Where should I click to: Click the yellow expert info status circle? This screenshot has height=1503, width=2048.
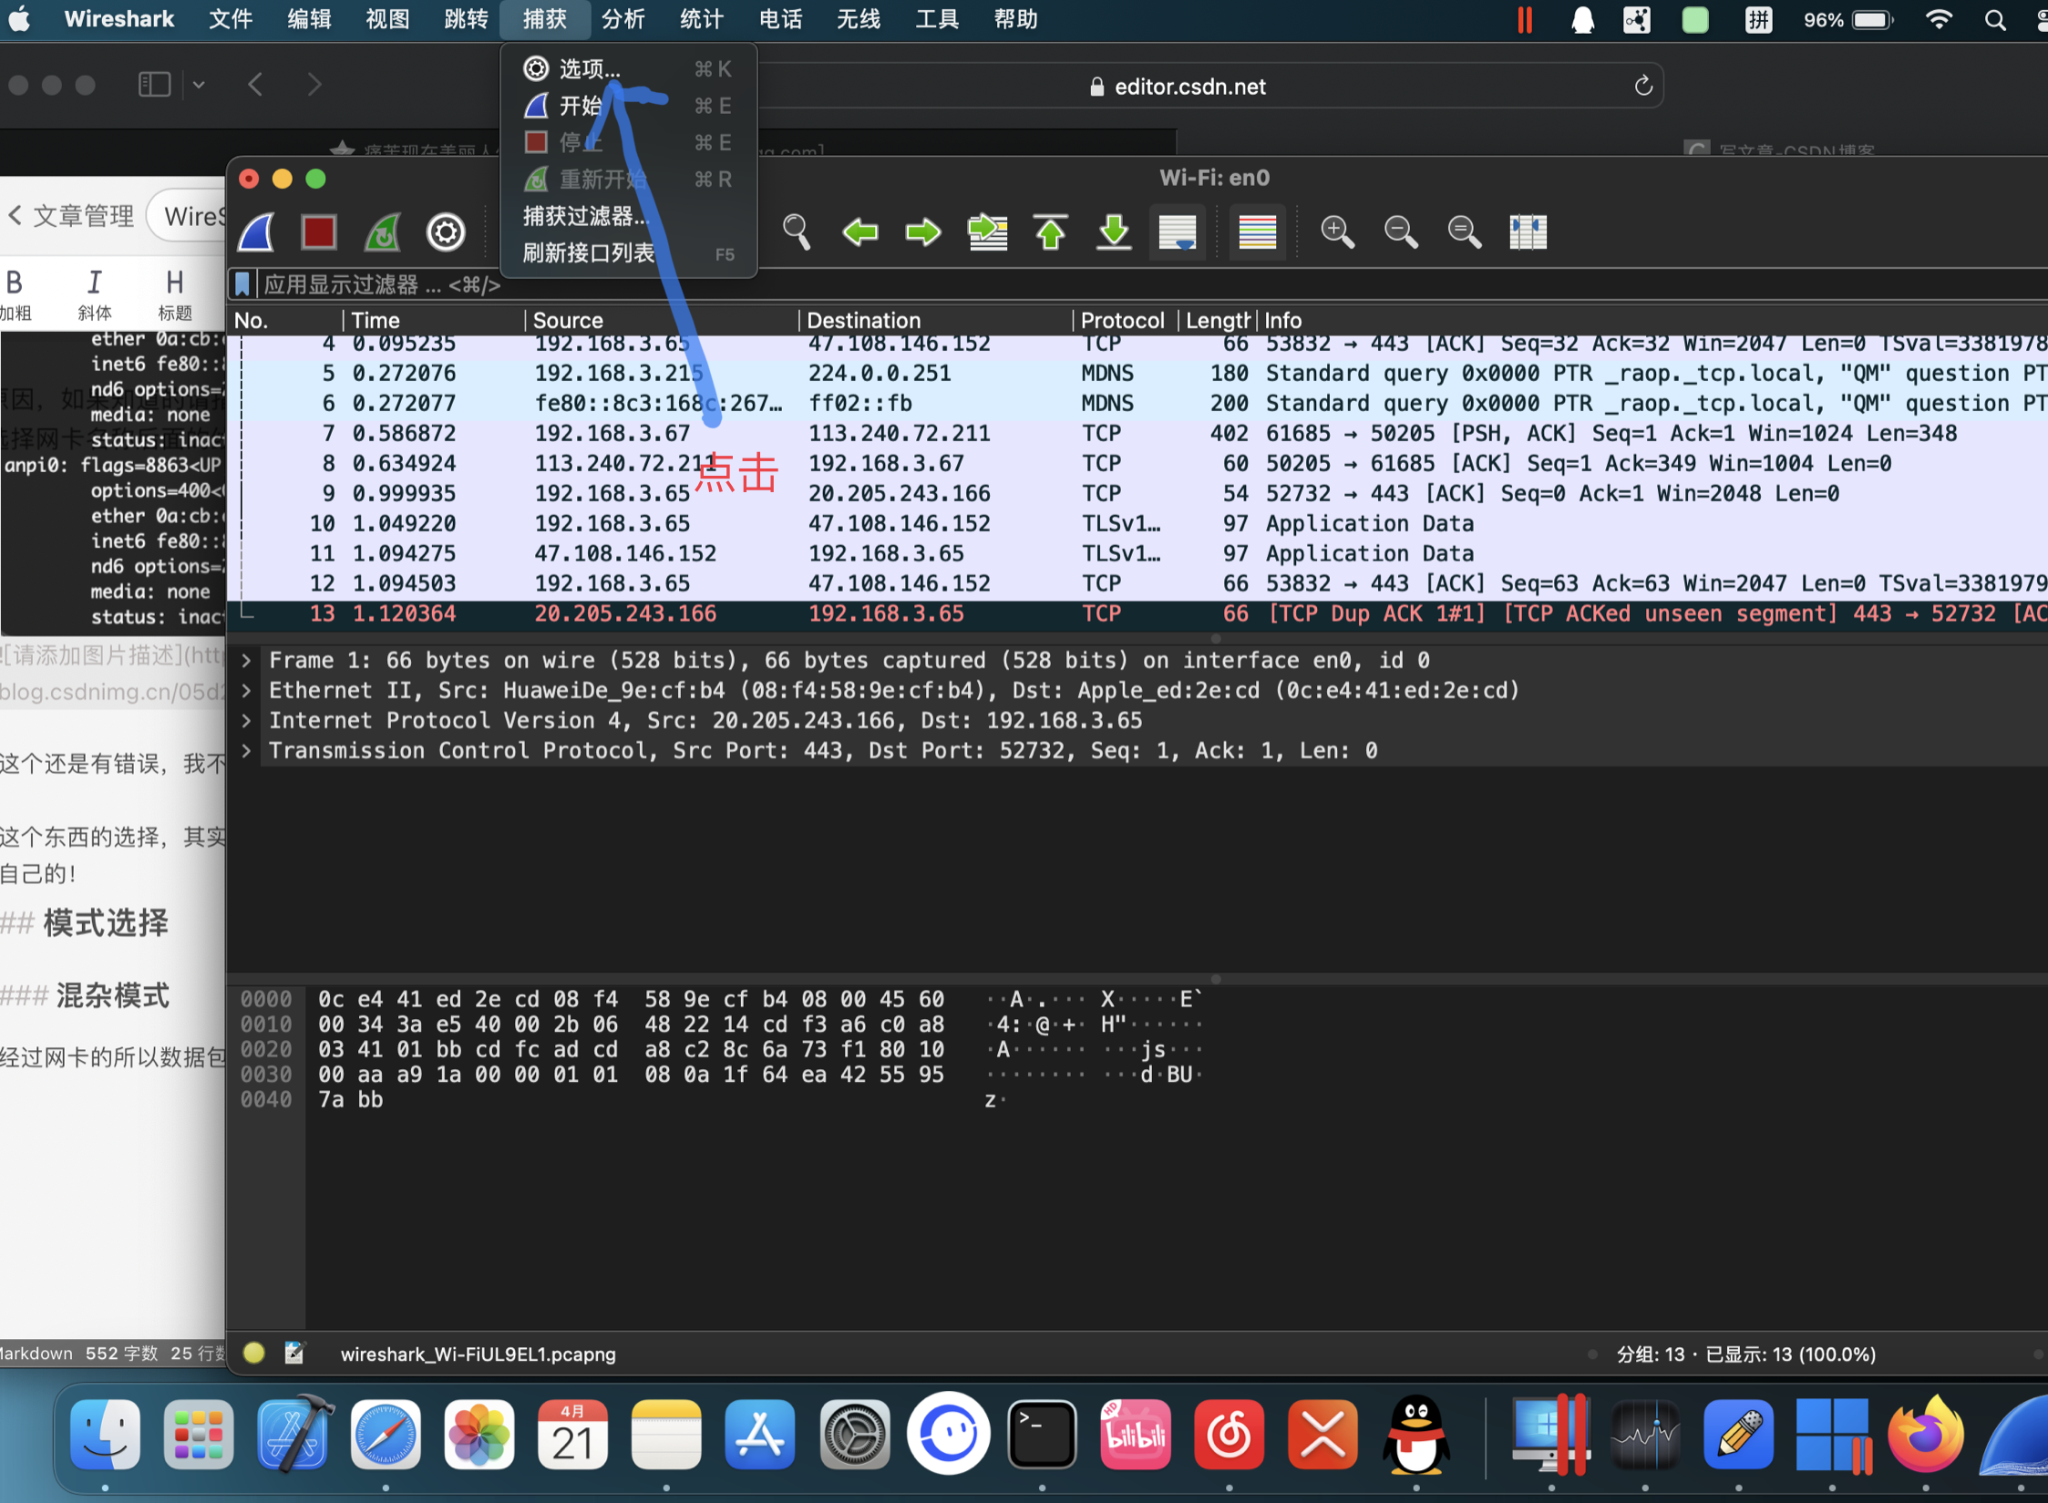pyautogui.click(x=254, y=1354)
